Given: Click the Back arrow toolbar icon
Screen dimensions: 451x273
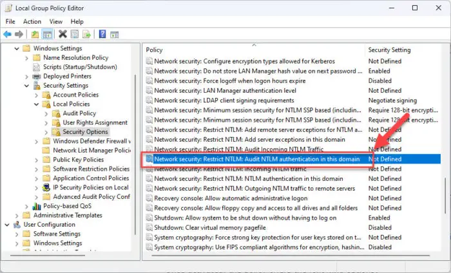Looking at the screenshot, I should [7, 35].
